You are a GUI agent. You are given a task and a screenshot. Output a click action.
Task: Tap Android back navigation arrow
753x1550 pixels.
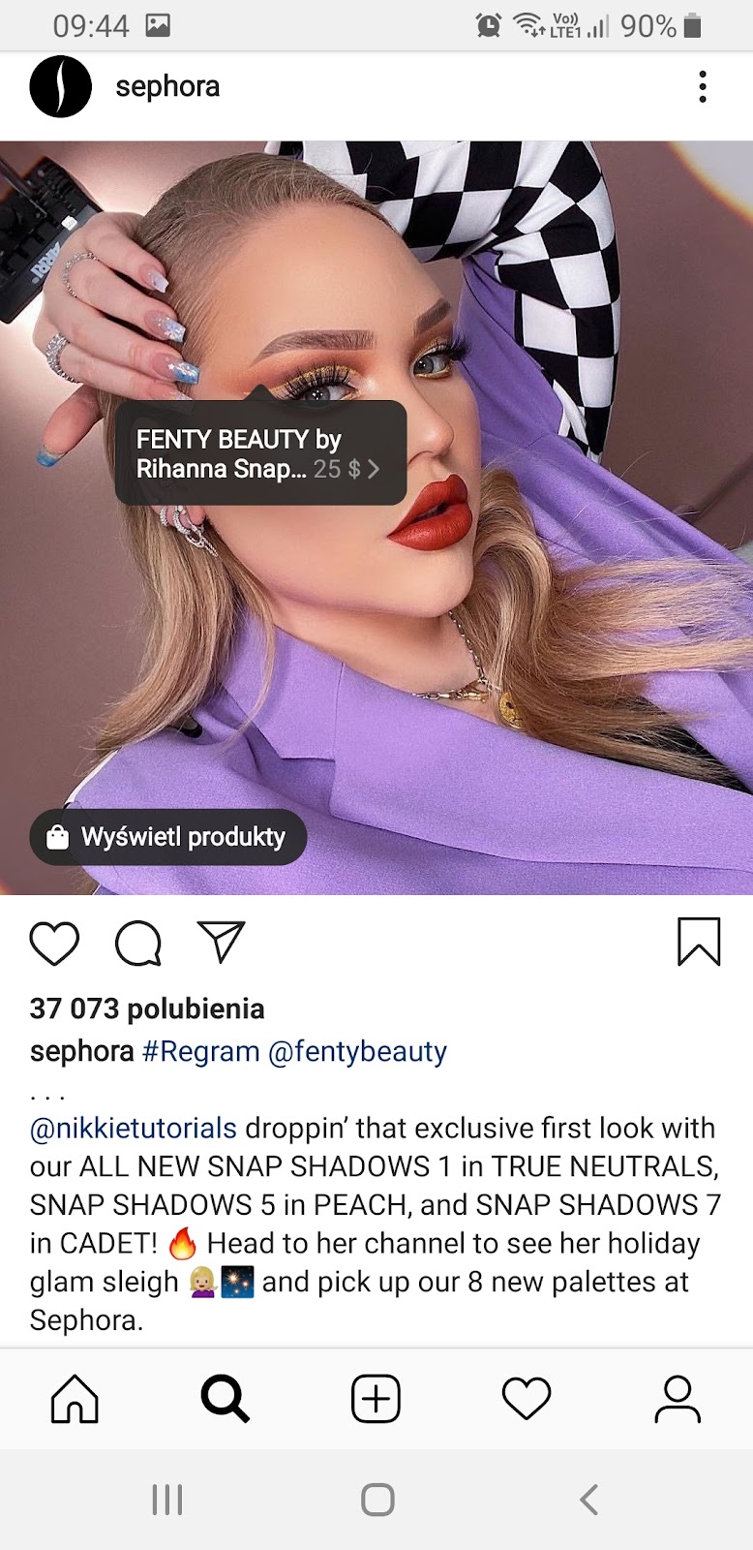(x=588, y=1500)
